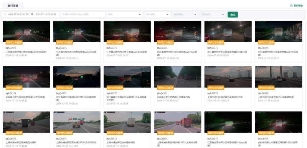Open night-road thumbnail recorded 2024-07-19 20:00:07
Image resolution: width=307 pixels, height=148 pixels.
(x=228, y=32)
